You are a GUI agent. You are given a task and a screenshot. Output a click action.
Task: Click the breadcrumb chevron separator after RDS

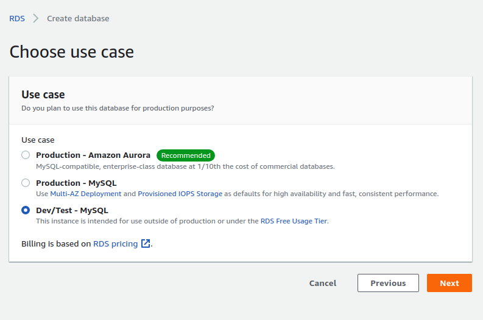[x=36, y=18]
